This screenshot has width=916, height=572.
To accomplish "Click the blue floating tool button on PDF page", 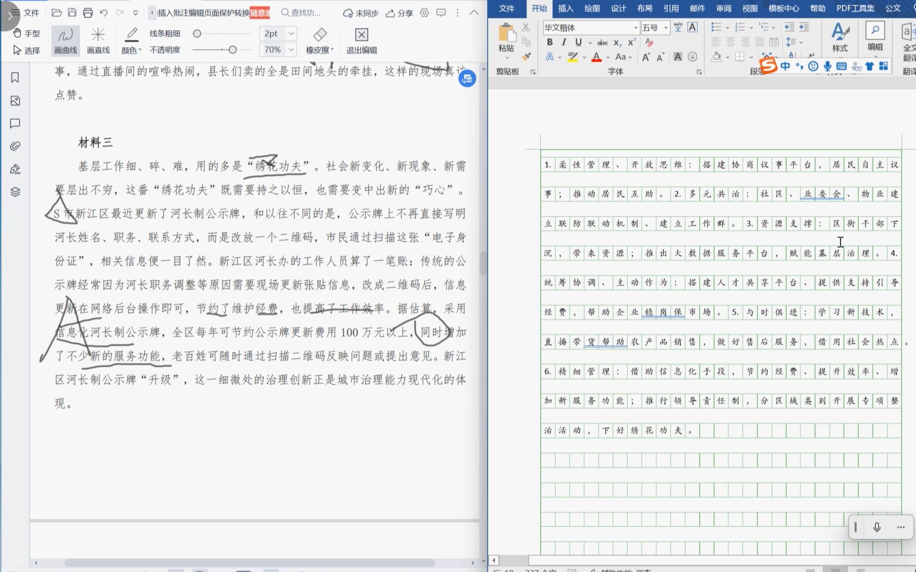I will click(467, 79).
